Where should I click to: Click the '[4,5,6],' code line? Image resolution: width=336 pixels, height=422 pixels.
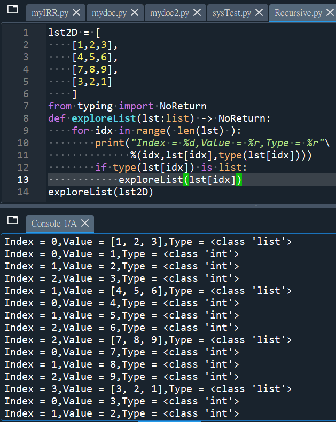click(x=95, y=57)
